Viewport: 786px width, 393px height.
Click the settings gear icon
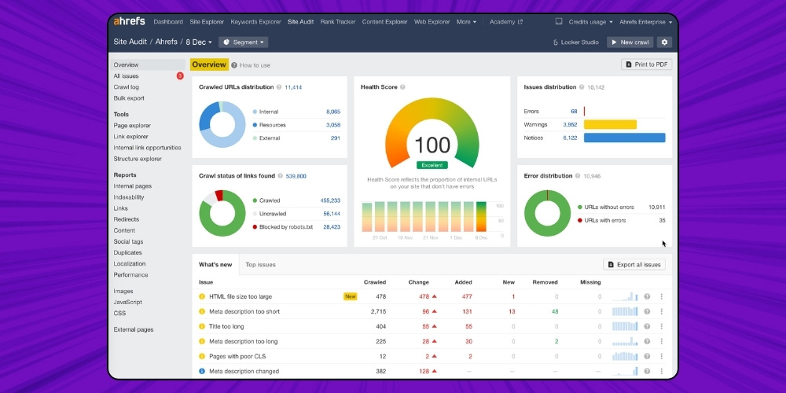pos(665,42)
